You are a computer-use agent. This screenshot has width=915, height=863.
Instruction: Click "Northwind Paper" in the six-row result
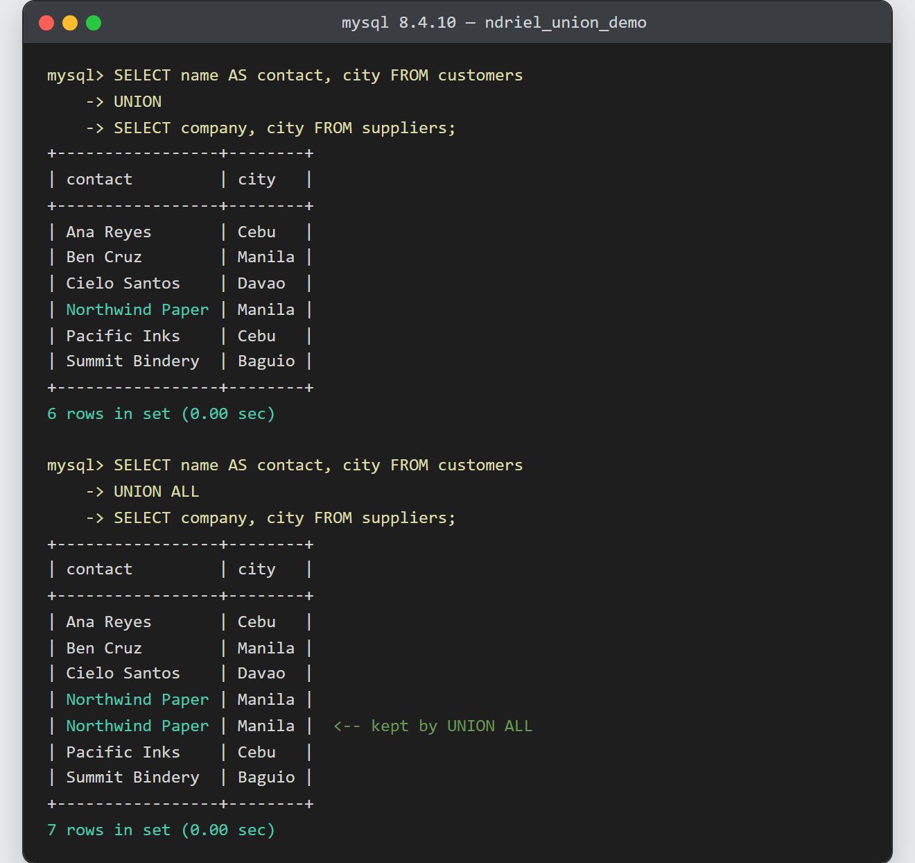[137, 310]
